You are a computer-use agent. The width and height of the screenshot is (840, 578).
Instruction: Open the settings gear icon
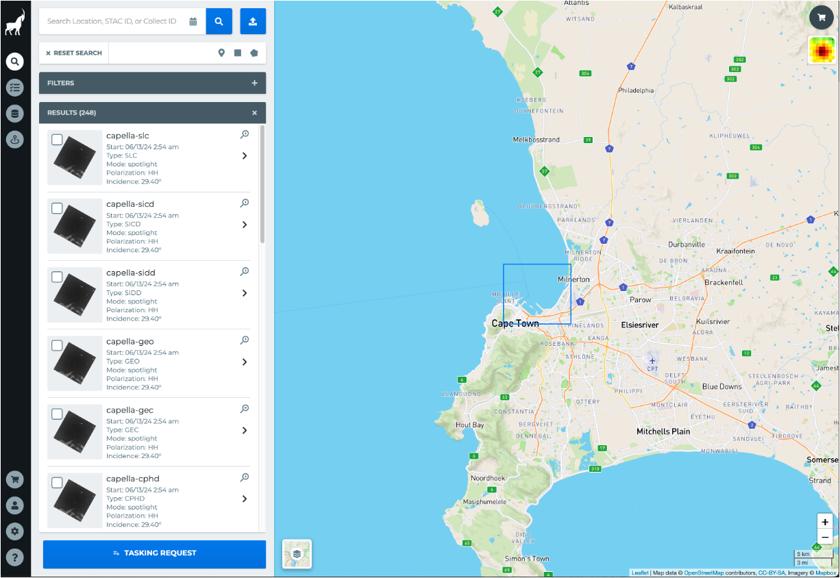(15, 531)
